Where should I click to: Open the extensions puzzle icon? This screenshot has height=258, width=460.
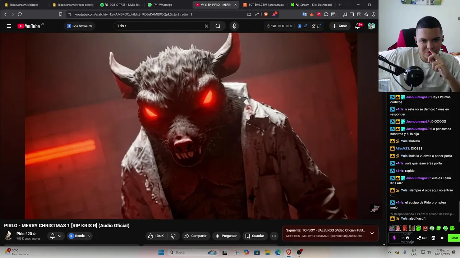pyautogui.click(x=326, y=14)
